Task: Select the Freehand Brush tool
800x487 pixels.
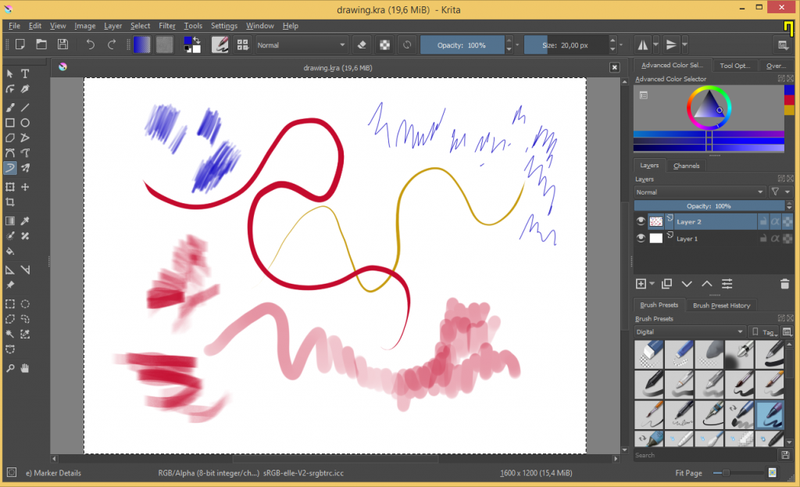Action: [x=10, y=107]
